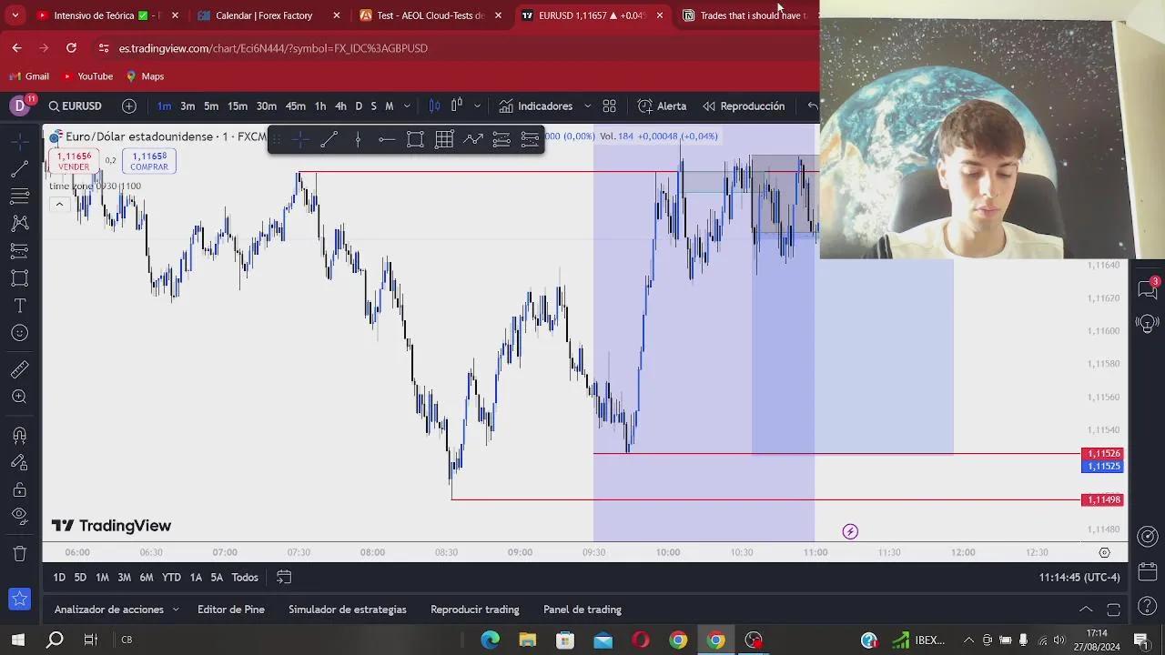
Task: Toggle magnet mode on the sidebar
Action: 19,436
